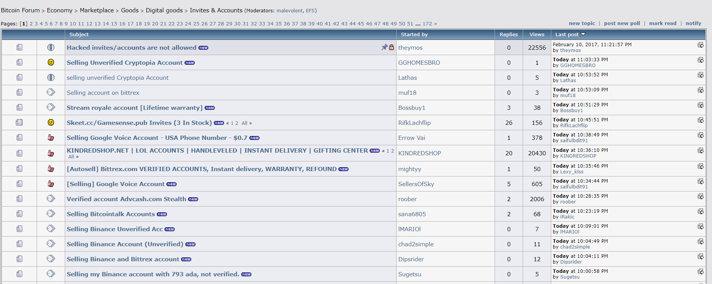Click last-post icon for roober thread
Screen dimensions: 712x284
(700, 197)
